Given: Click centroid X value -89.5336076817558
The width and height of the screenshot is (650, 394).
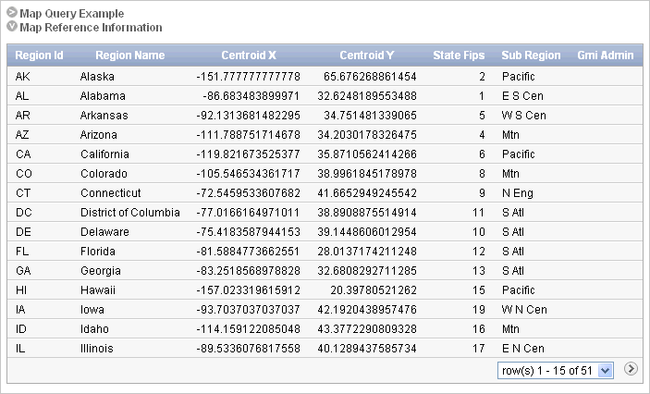Looking at the screenshot, I should 249,349.
